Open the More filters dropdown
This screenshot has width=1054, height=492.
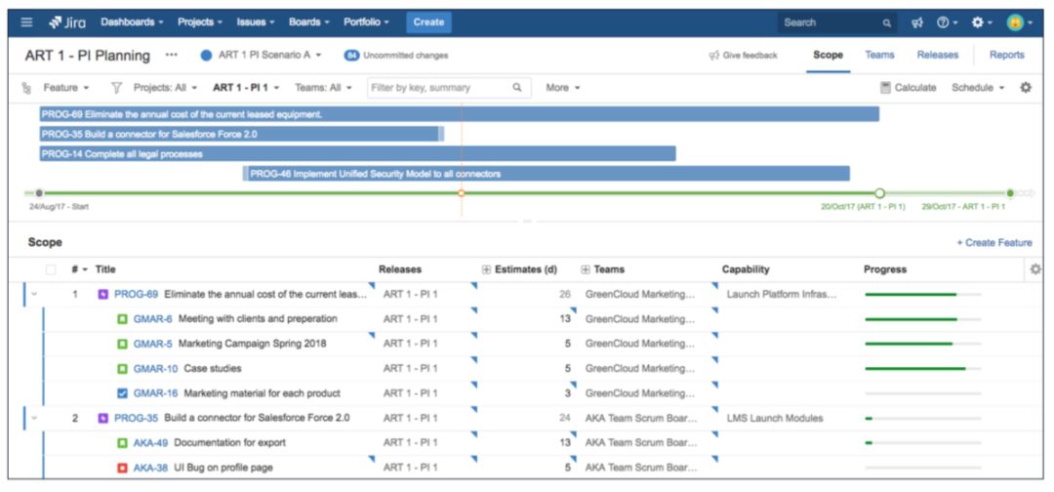[x=563, y=88]
